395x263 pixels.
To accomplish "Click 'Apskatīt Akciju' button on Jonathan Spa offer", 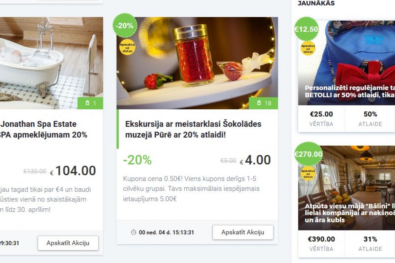I will 68,243.
